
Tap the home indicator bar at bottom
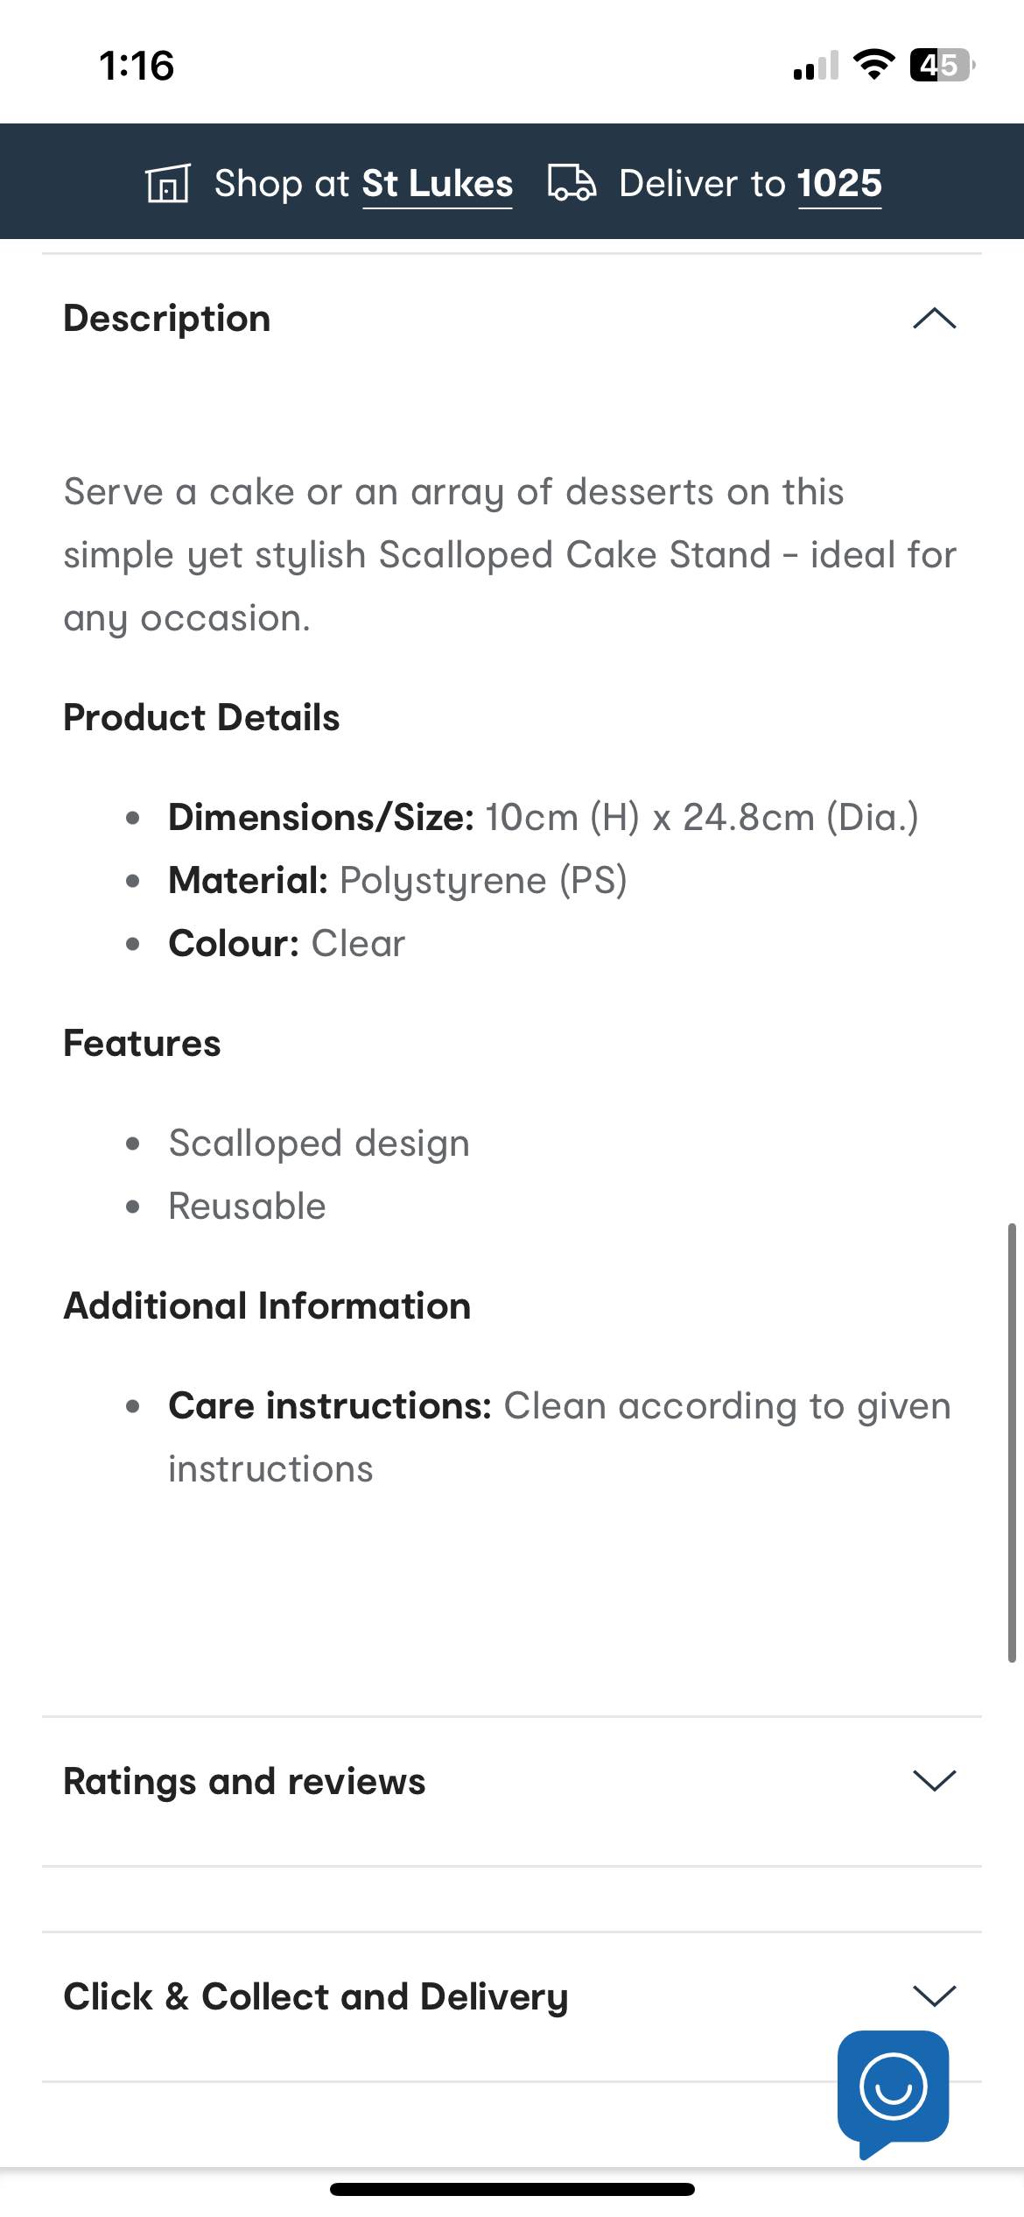pyautogui.click(x=512, y=2189)
